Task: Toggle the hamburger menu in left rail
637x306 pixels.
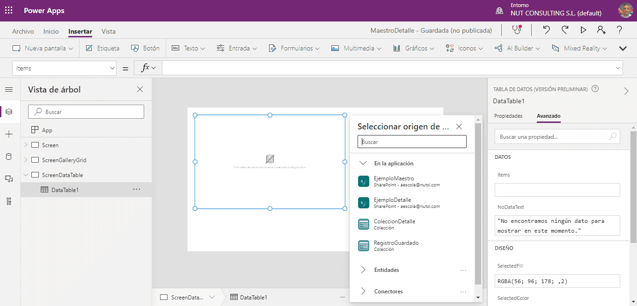Action: (9, 89)
